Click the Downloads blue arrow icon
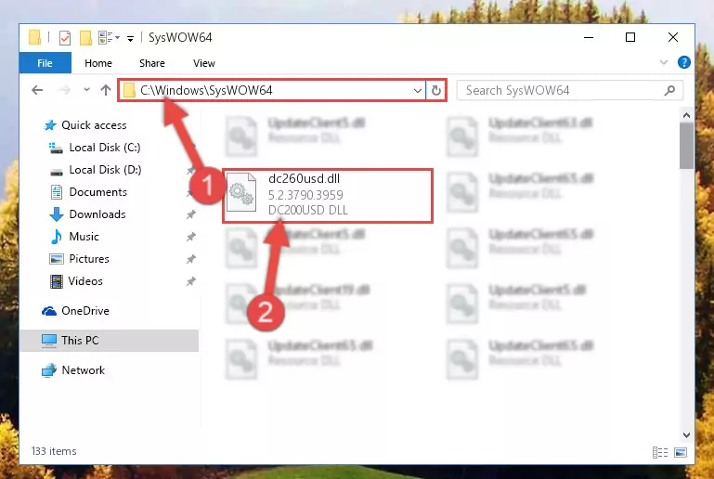The height and width of the screenshot is (479, 714). [56, 214]
